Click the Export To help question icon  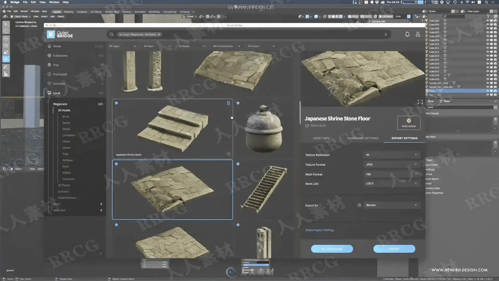click(x=359, y=205)
